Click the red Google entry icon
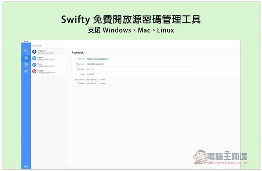This screenshot has width=262, height=171. pos(34,71)
